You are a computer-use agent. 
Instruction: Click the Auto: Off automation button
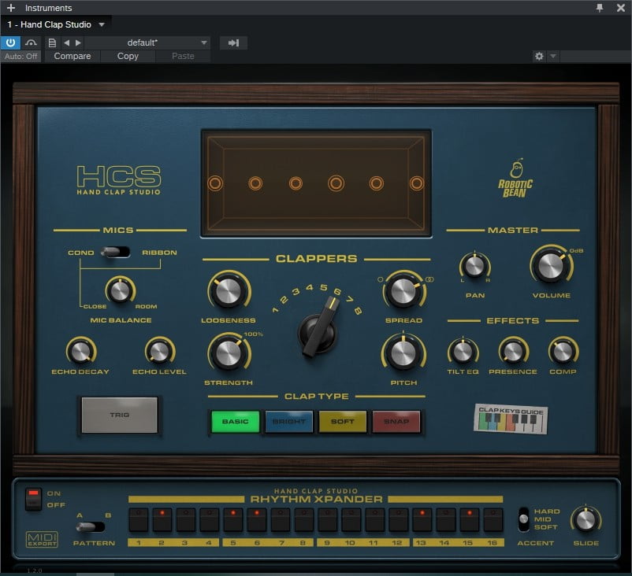point(21,57)
